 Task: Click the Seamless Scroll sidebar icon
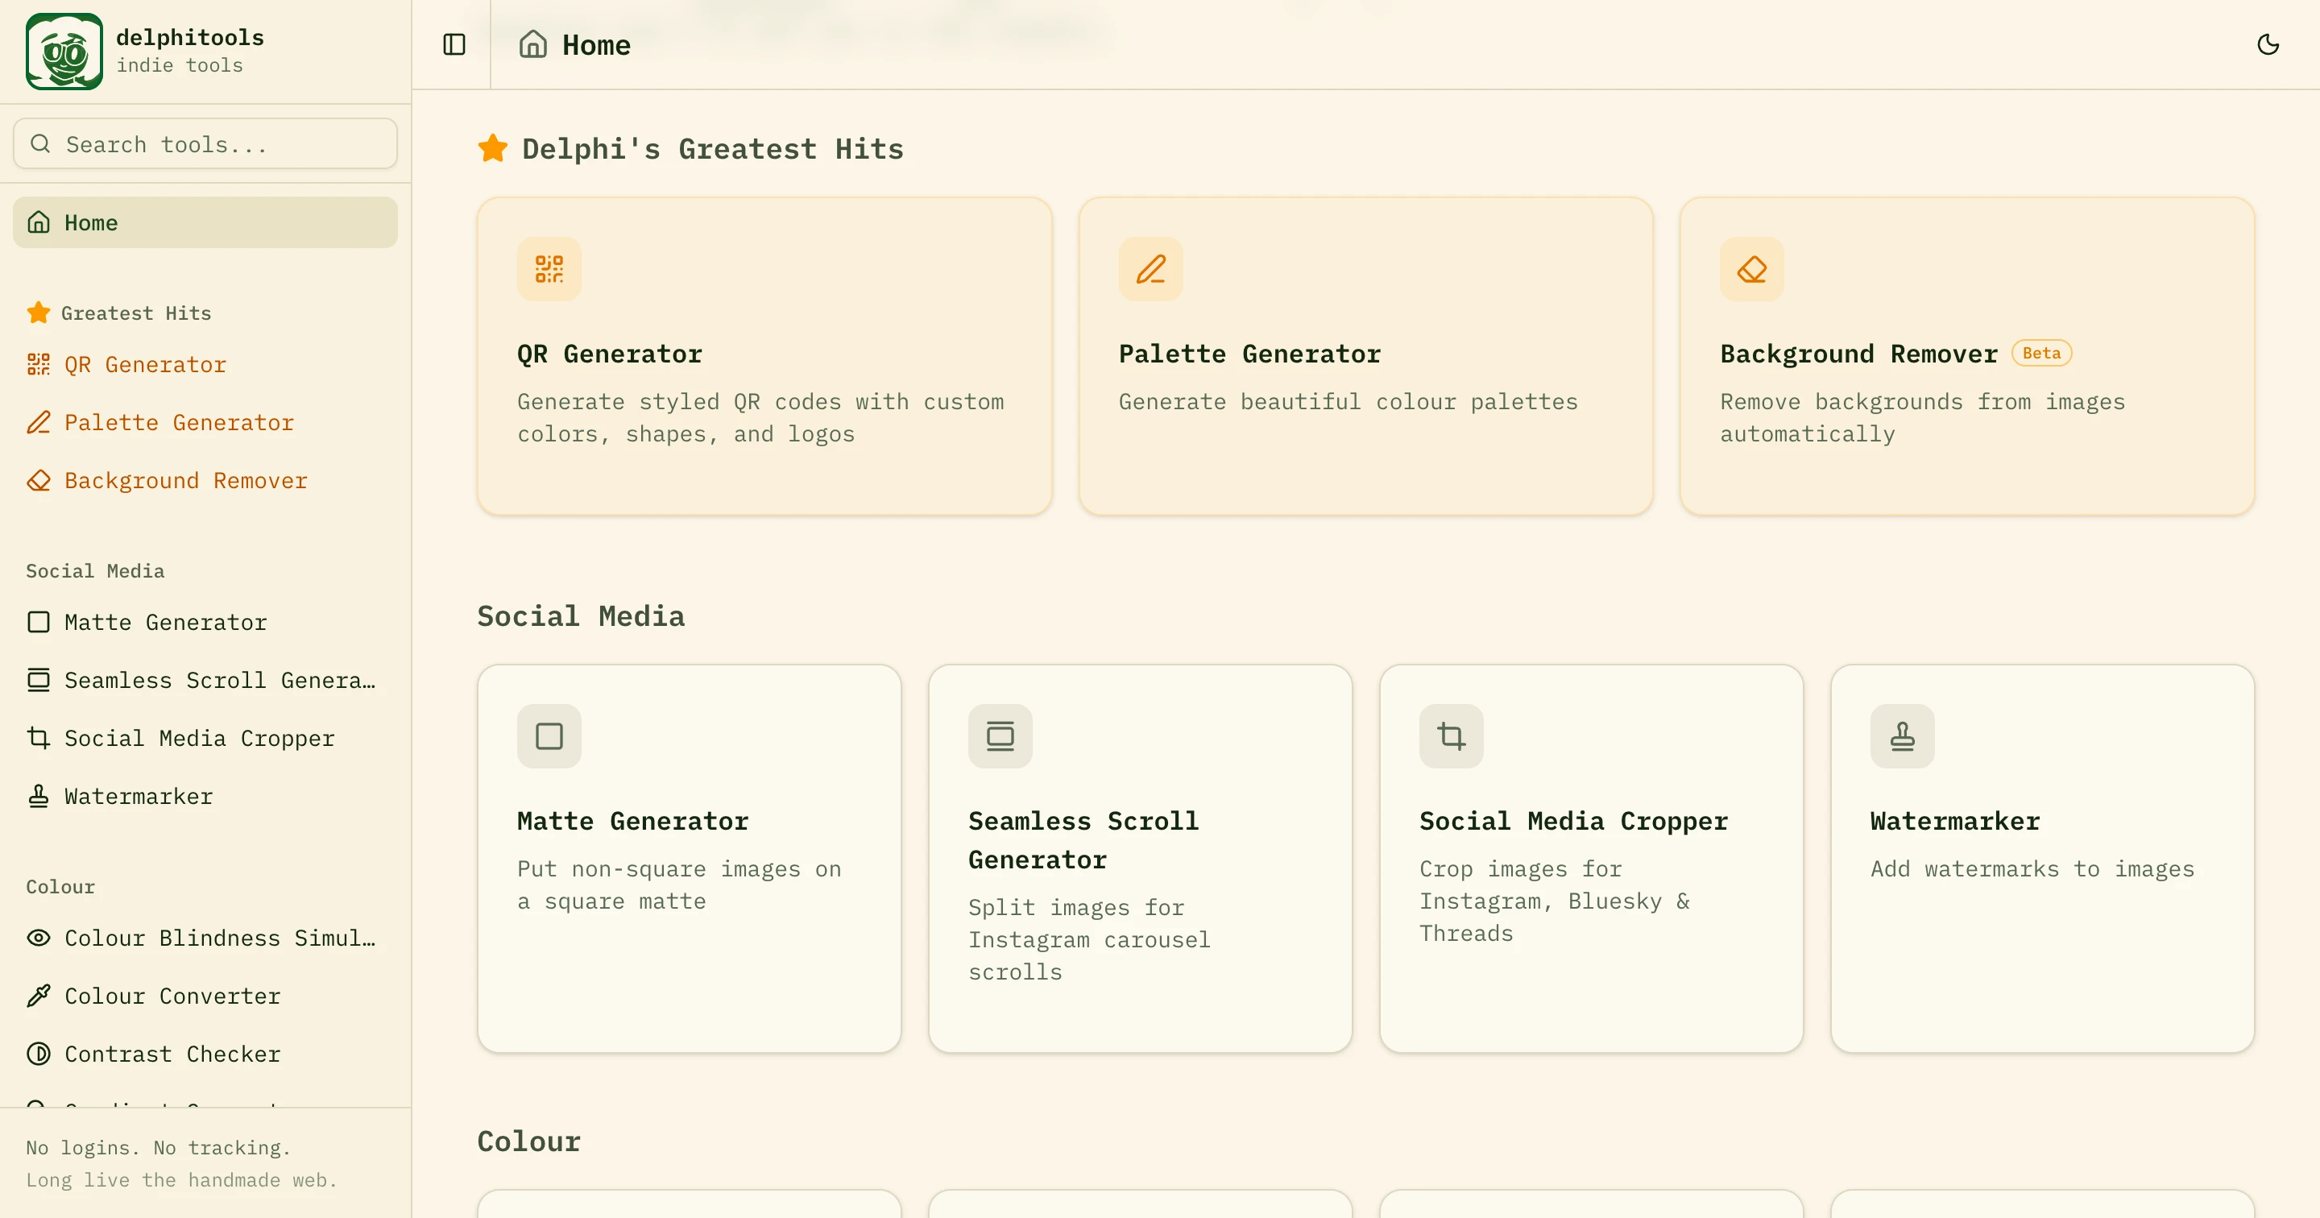pyautogui.click(x=39, y=680)
